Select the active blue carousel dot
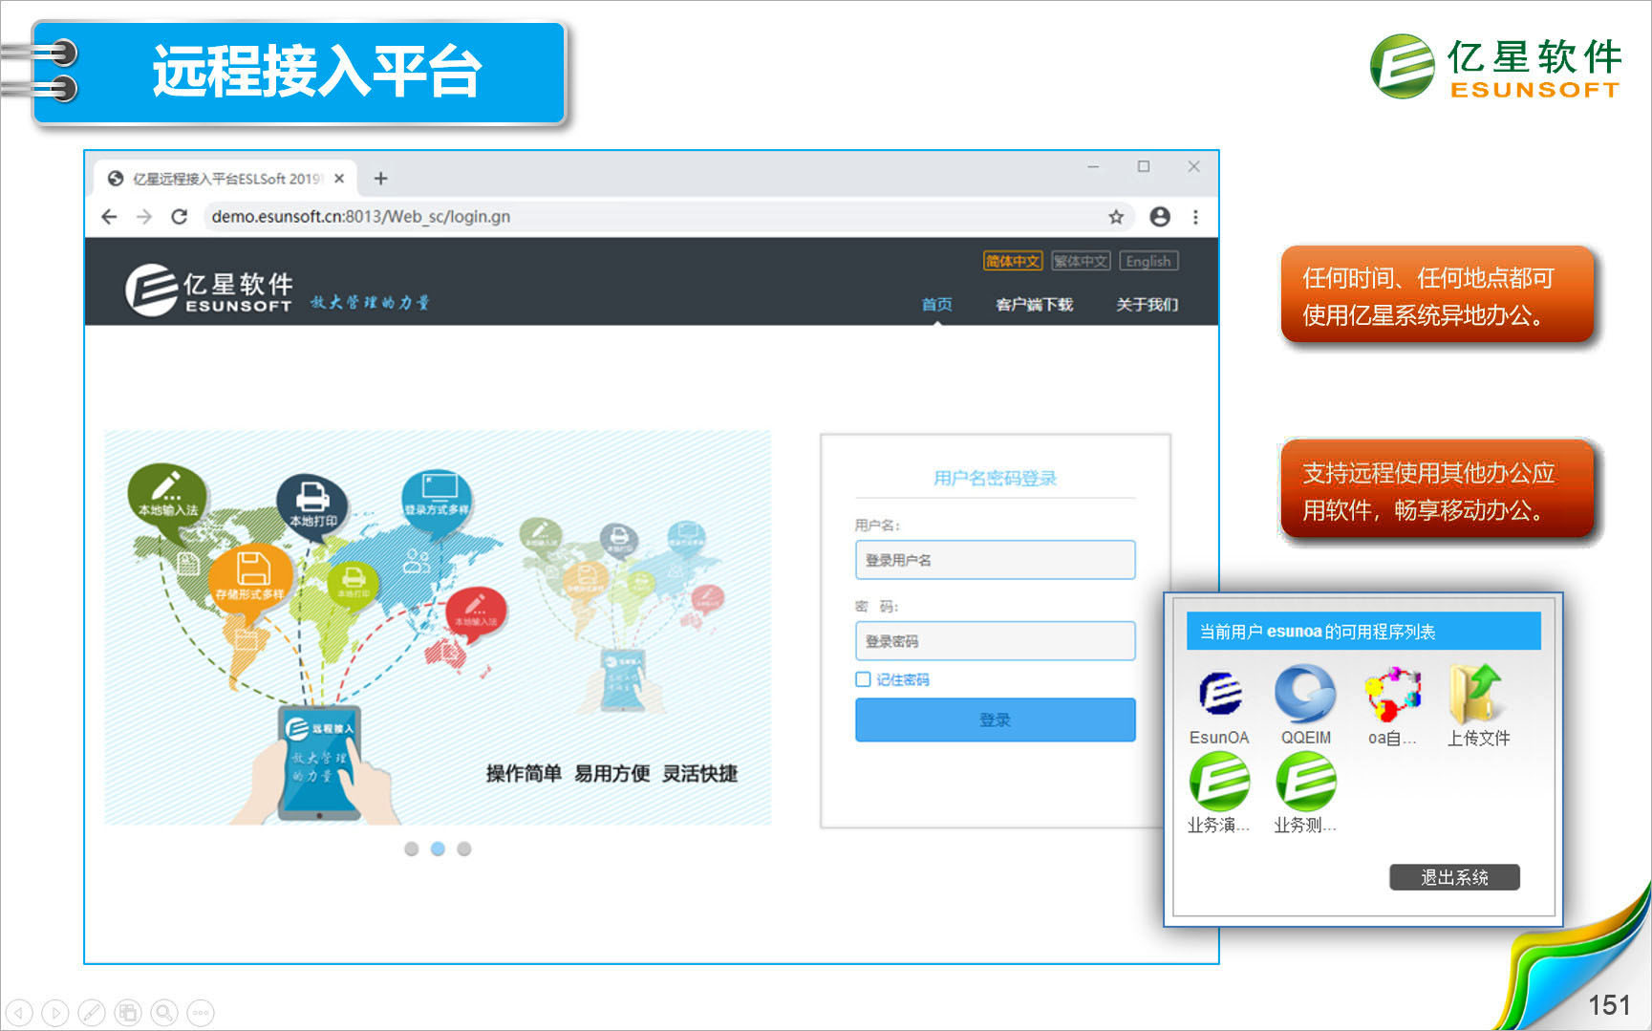 tap(438, 848)
